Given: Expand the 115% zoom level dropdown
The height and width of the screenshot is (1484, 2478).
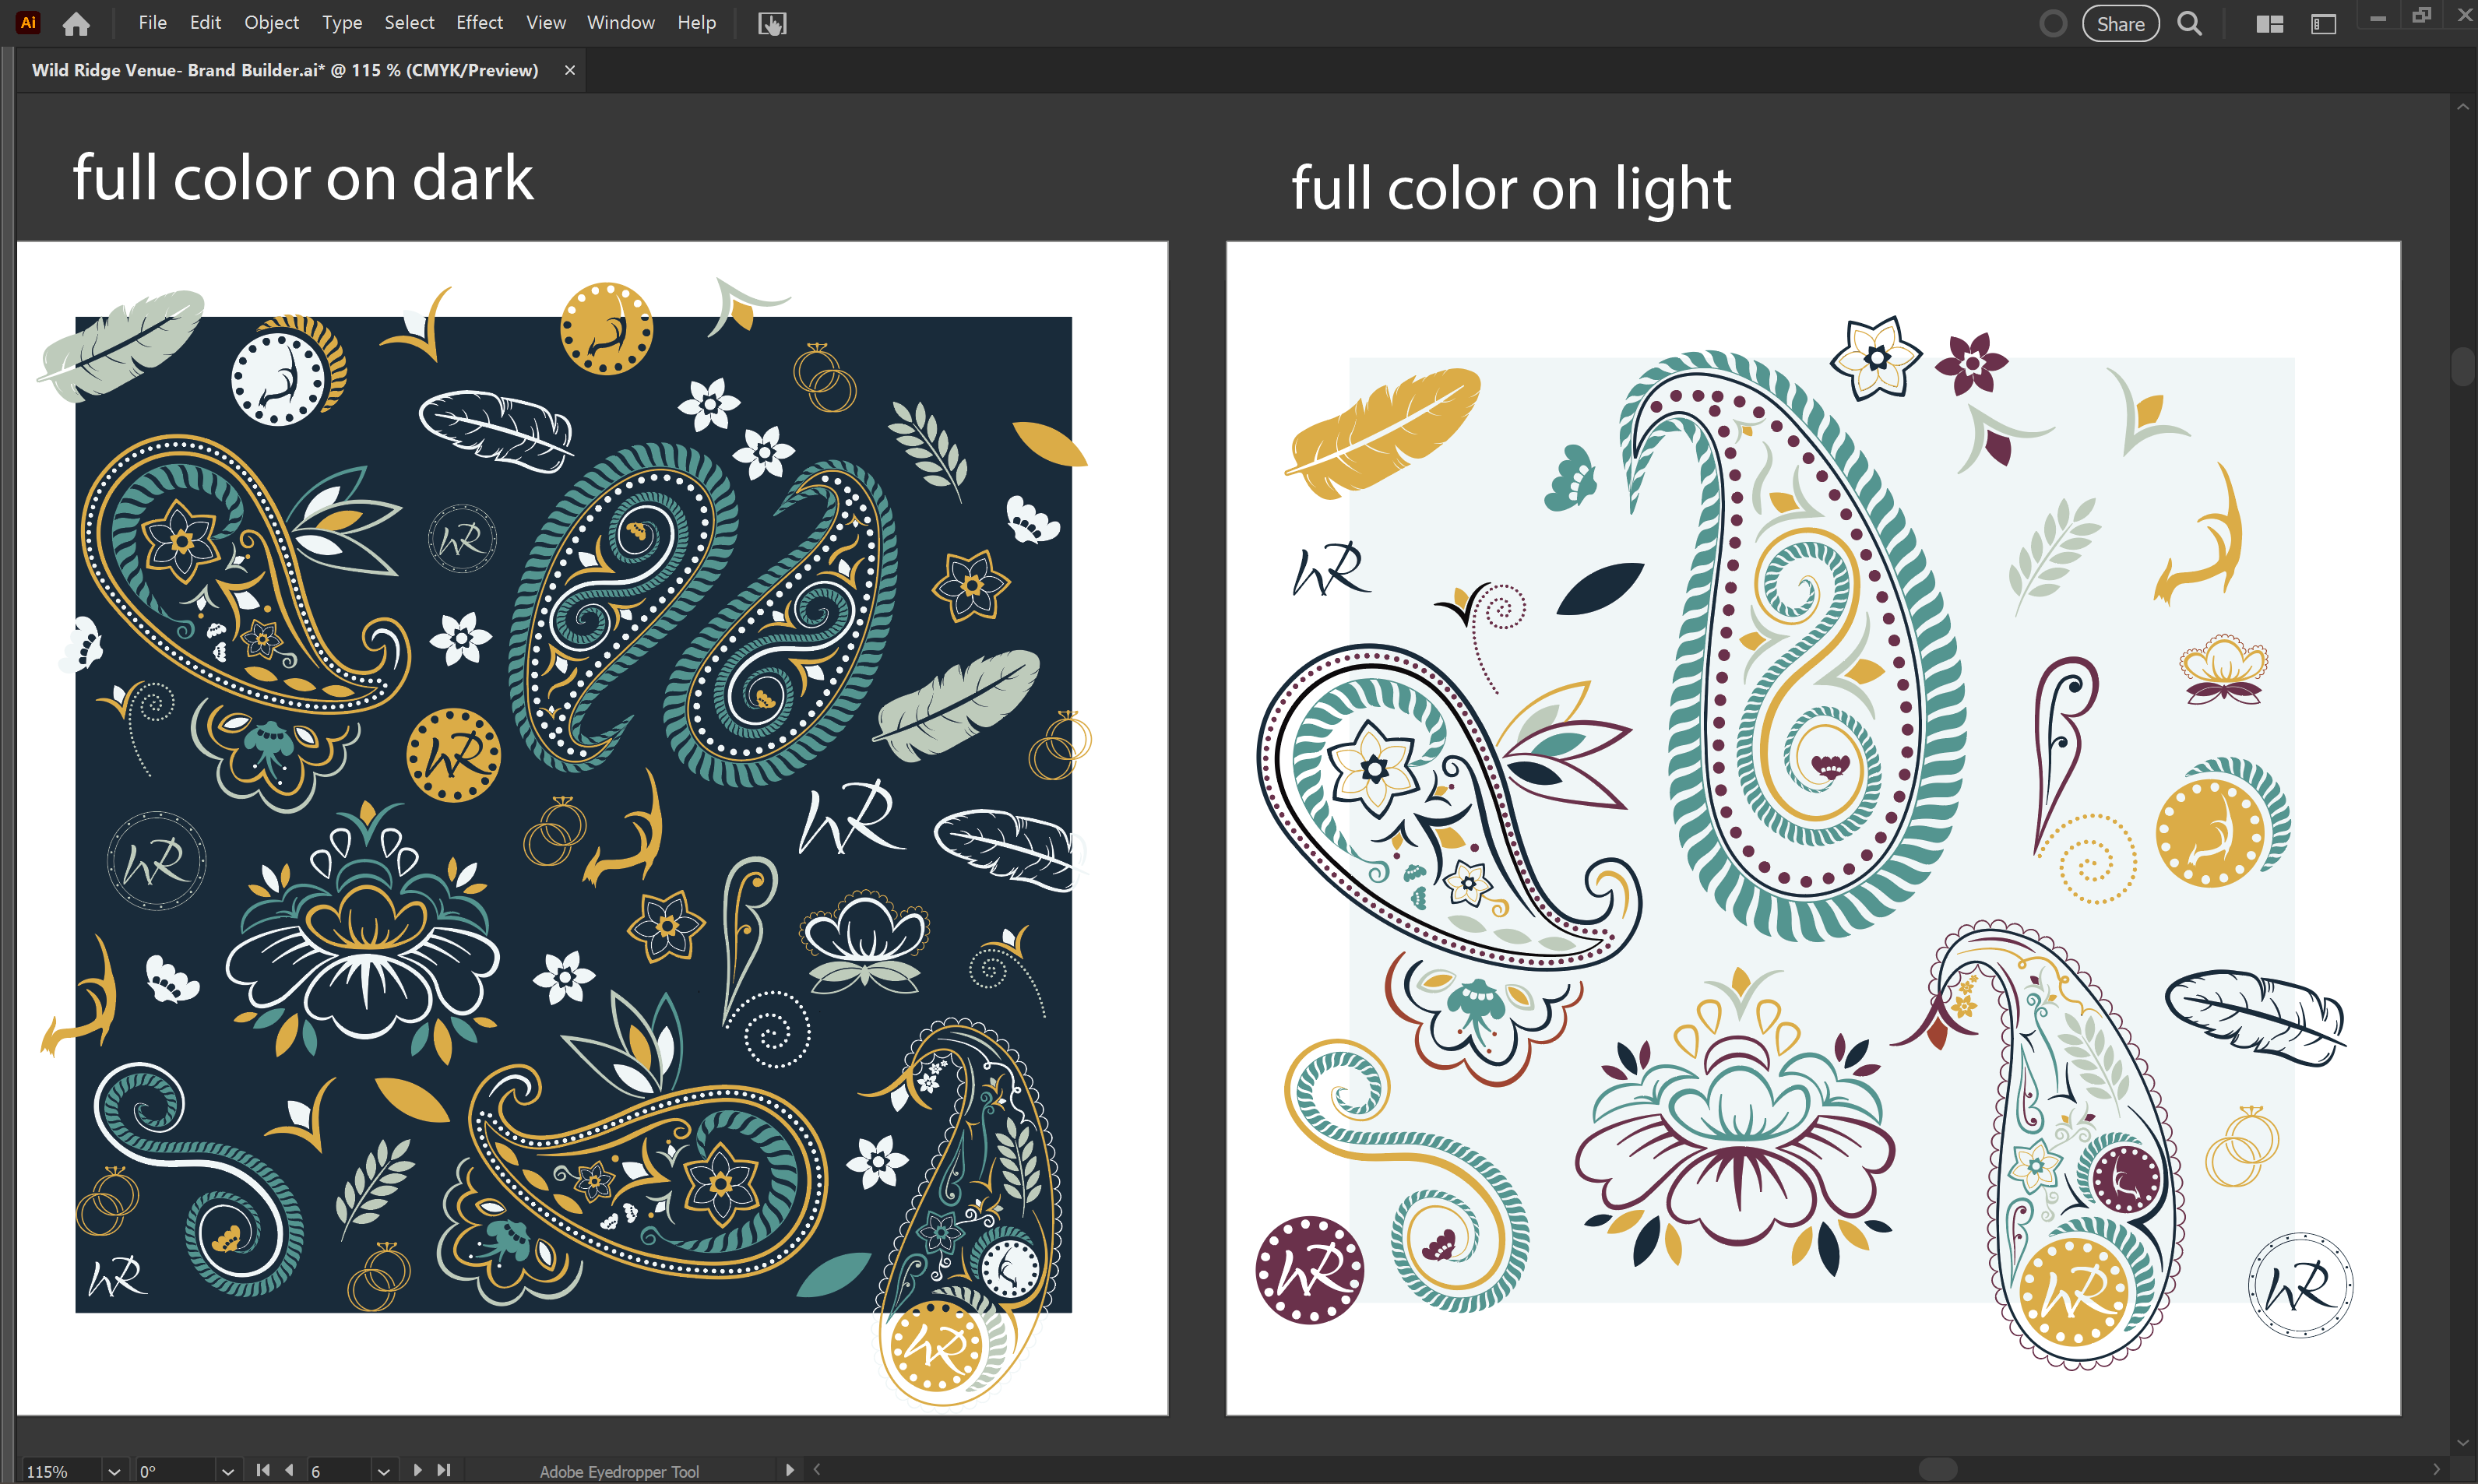Looking at the screenshot, I should pos(114,1471).
